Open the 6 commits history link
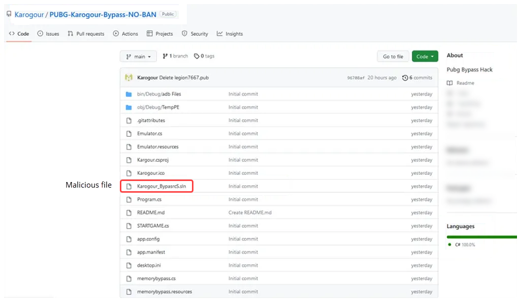Viewport: 520px width, 301px height. point(419,77)
